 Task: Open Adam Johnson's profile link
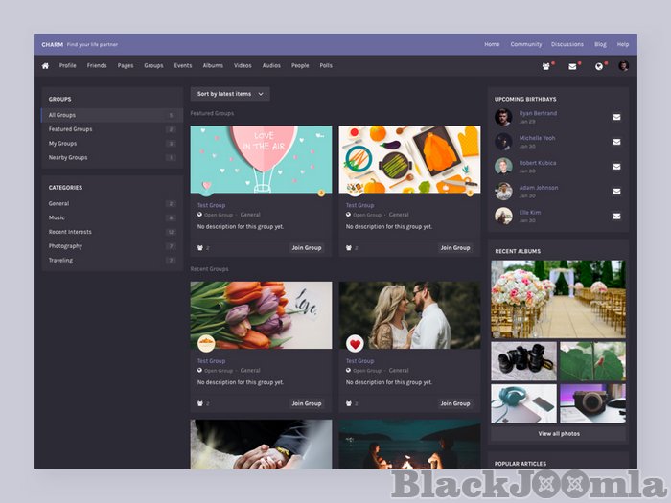coord(539,188)
